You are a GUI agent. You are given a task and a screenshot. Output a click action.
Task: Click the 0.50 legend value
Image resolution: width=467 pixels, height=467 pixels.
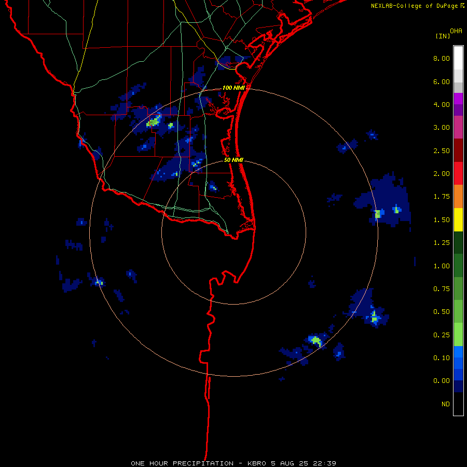pyautogui.click(x=442, y=312)
